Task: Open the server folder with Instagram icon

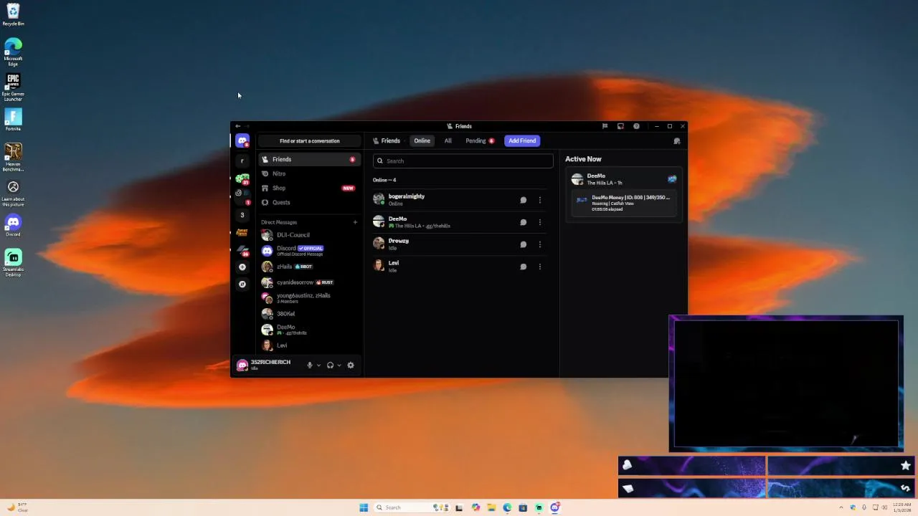Action: click(242, 196)
